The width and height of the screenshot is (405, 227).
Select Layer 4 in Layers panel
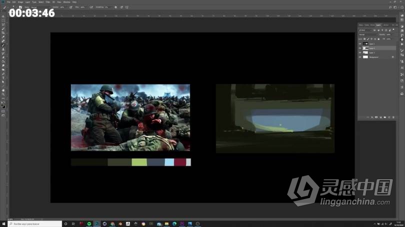tap(377, 48)
